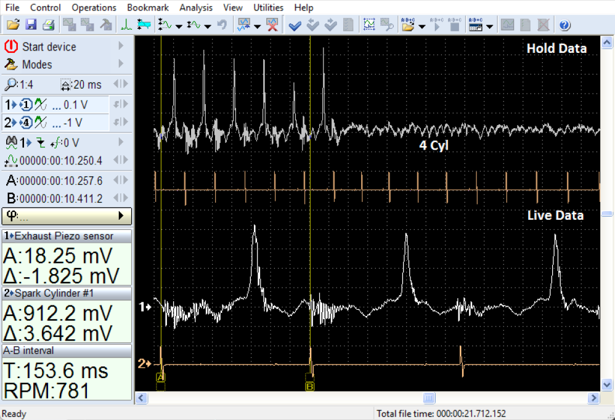Click the vertical scrollbar thumb

coord(607,214)
